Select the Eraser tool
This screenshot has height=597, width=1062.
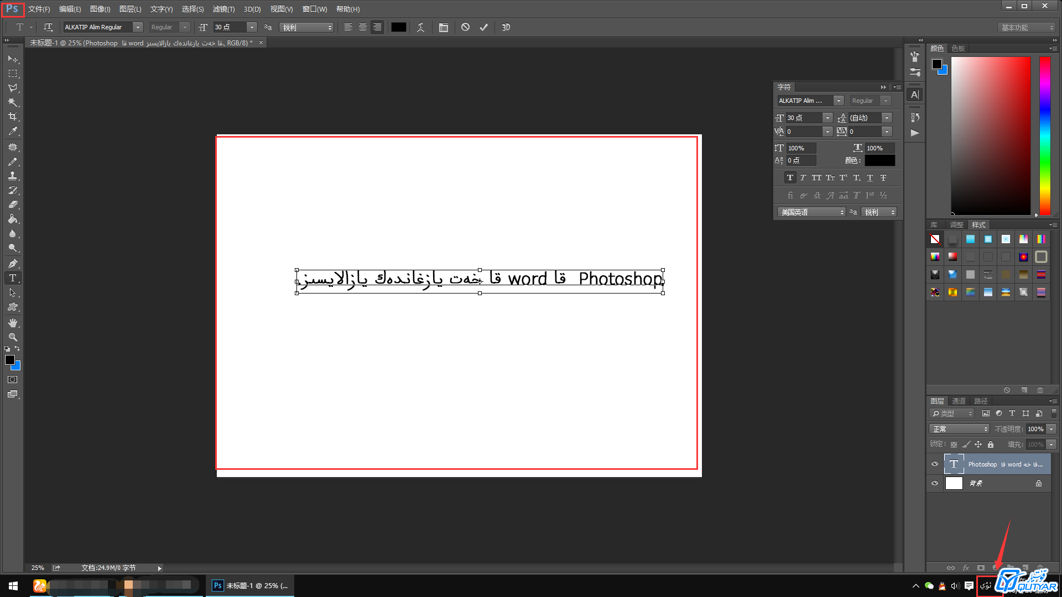(x=13, y=205)
